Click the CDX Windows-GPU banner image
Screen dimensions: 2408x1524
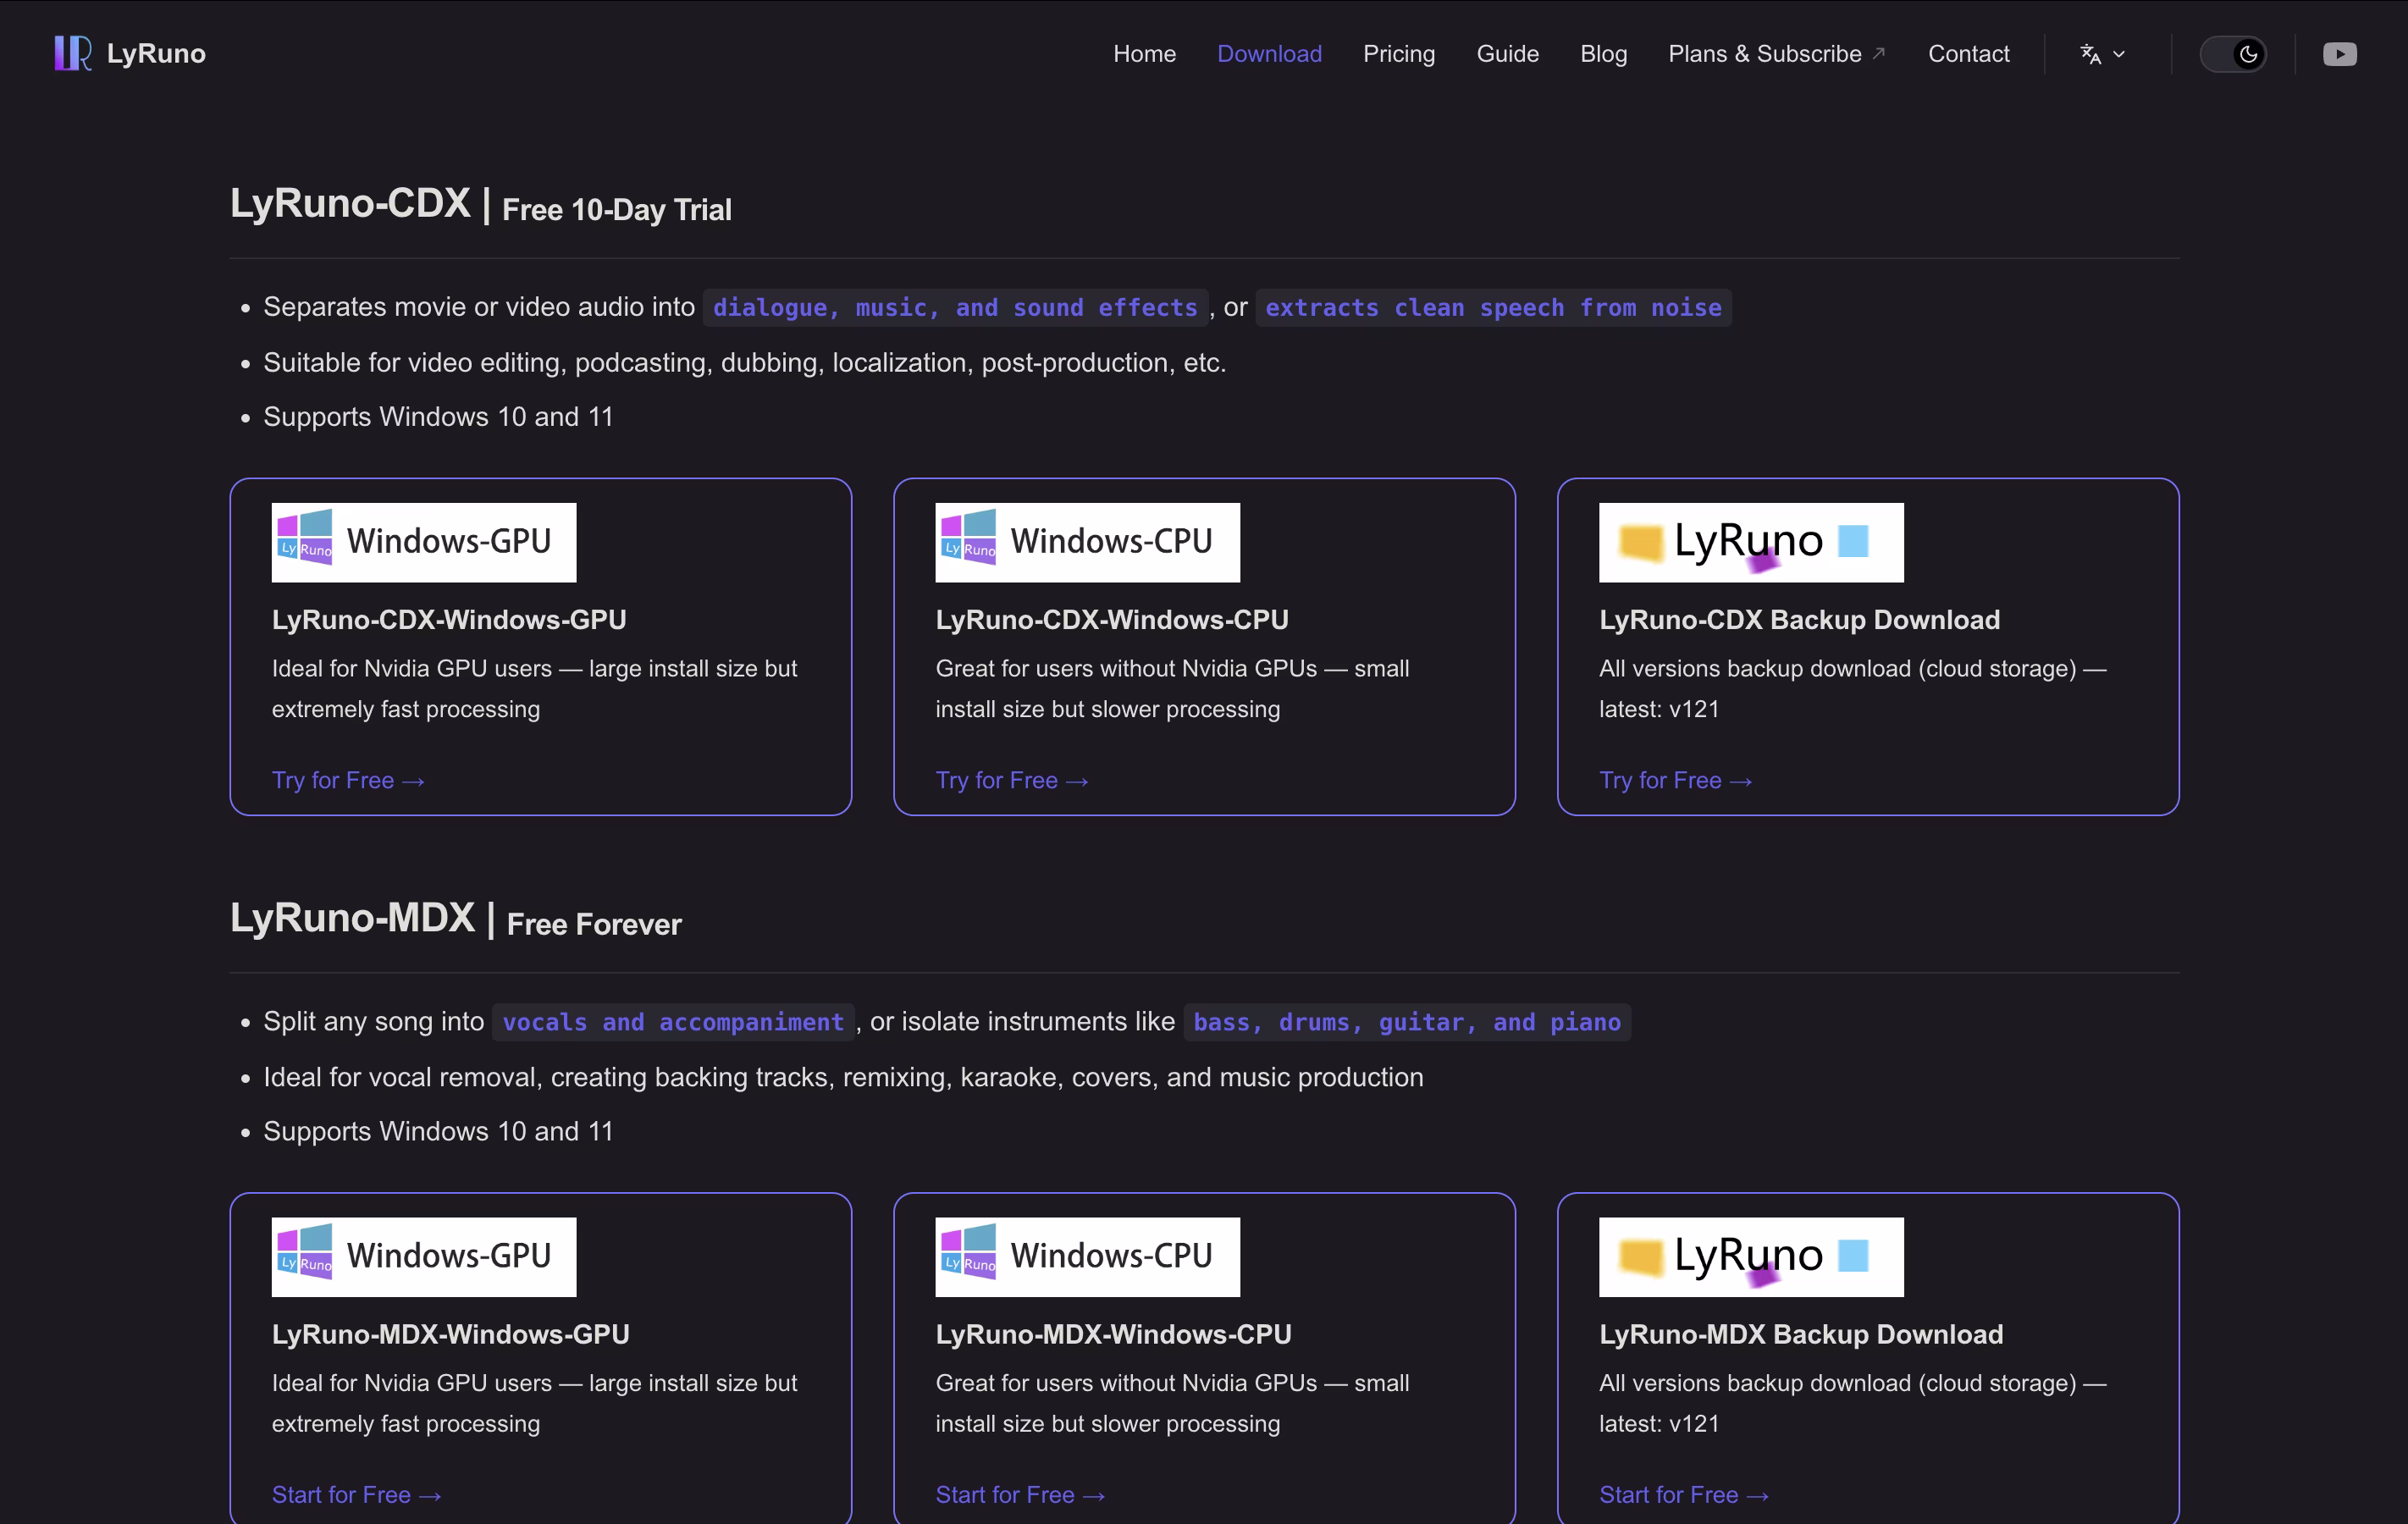pyautogui.click(x=424, y=542)
